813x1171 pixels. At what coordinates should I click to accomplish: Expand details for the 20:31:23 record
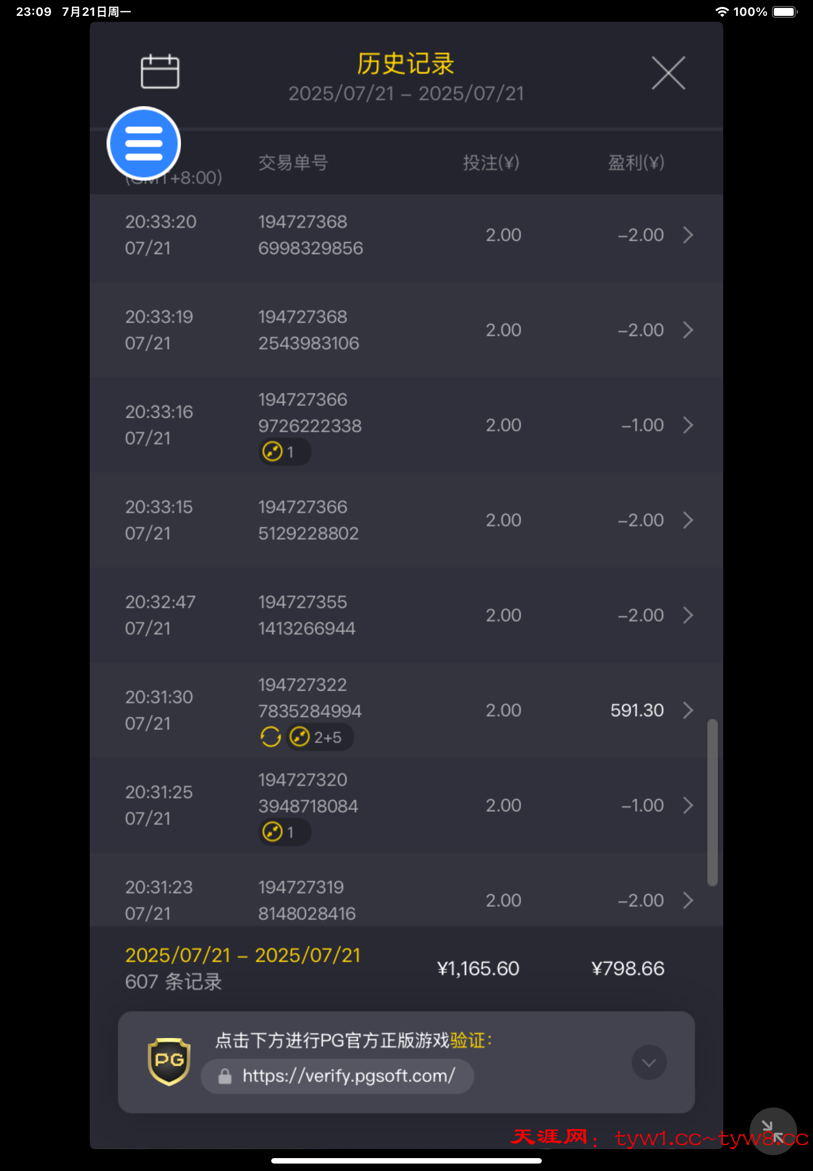click(688, 900)
